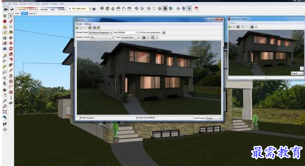This screenshot has width=305, height=166.
Task: Toggle X-Ray face style
Action: 136,9
